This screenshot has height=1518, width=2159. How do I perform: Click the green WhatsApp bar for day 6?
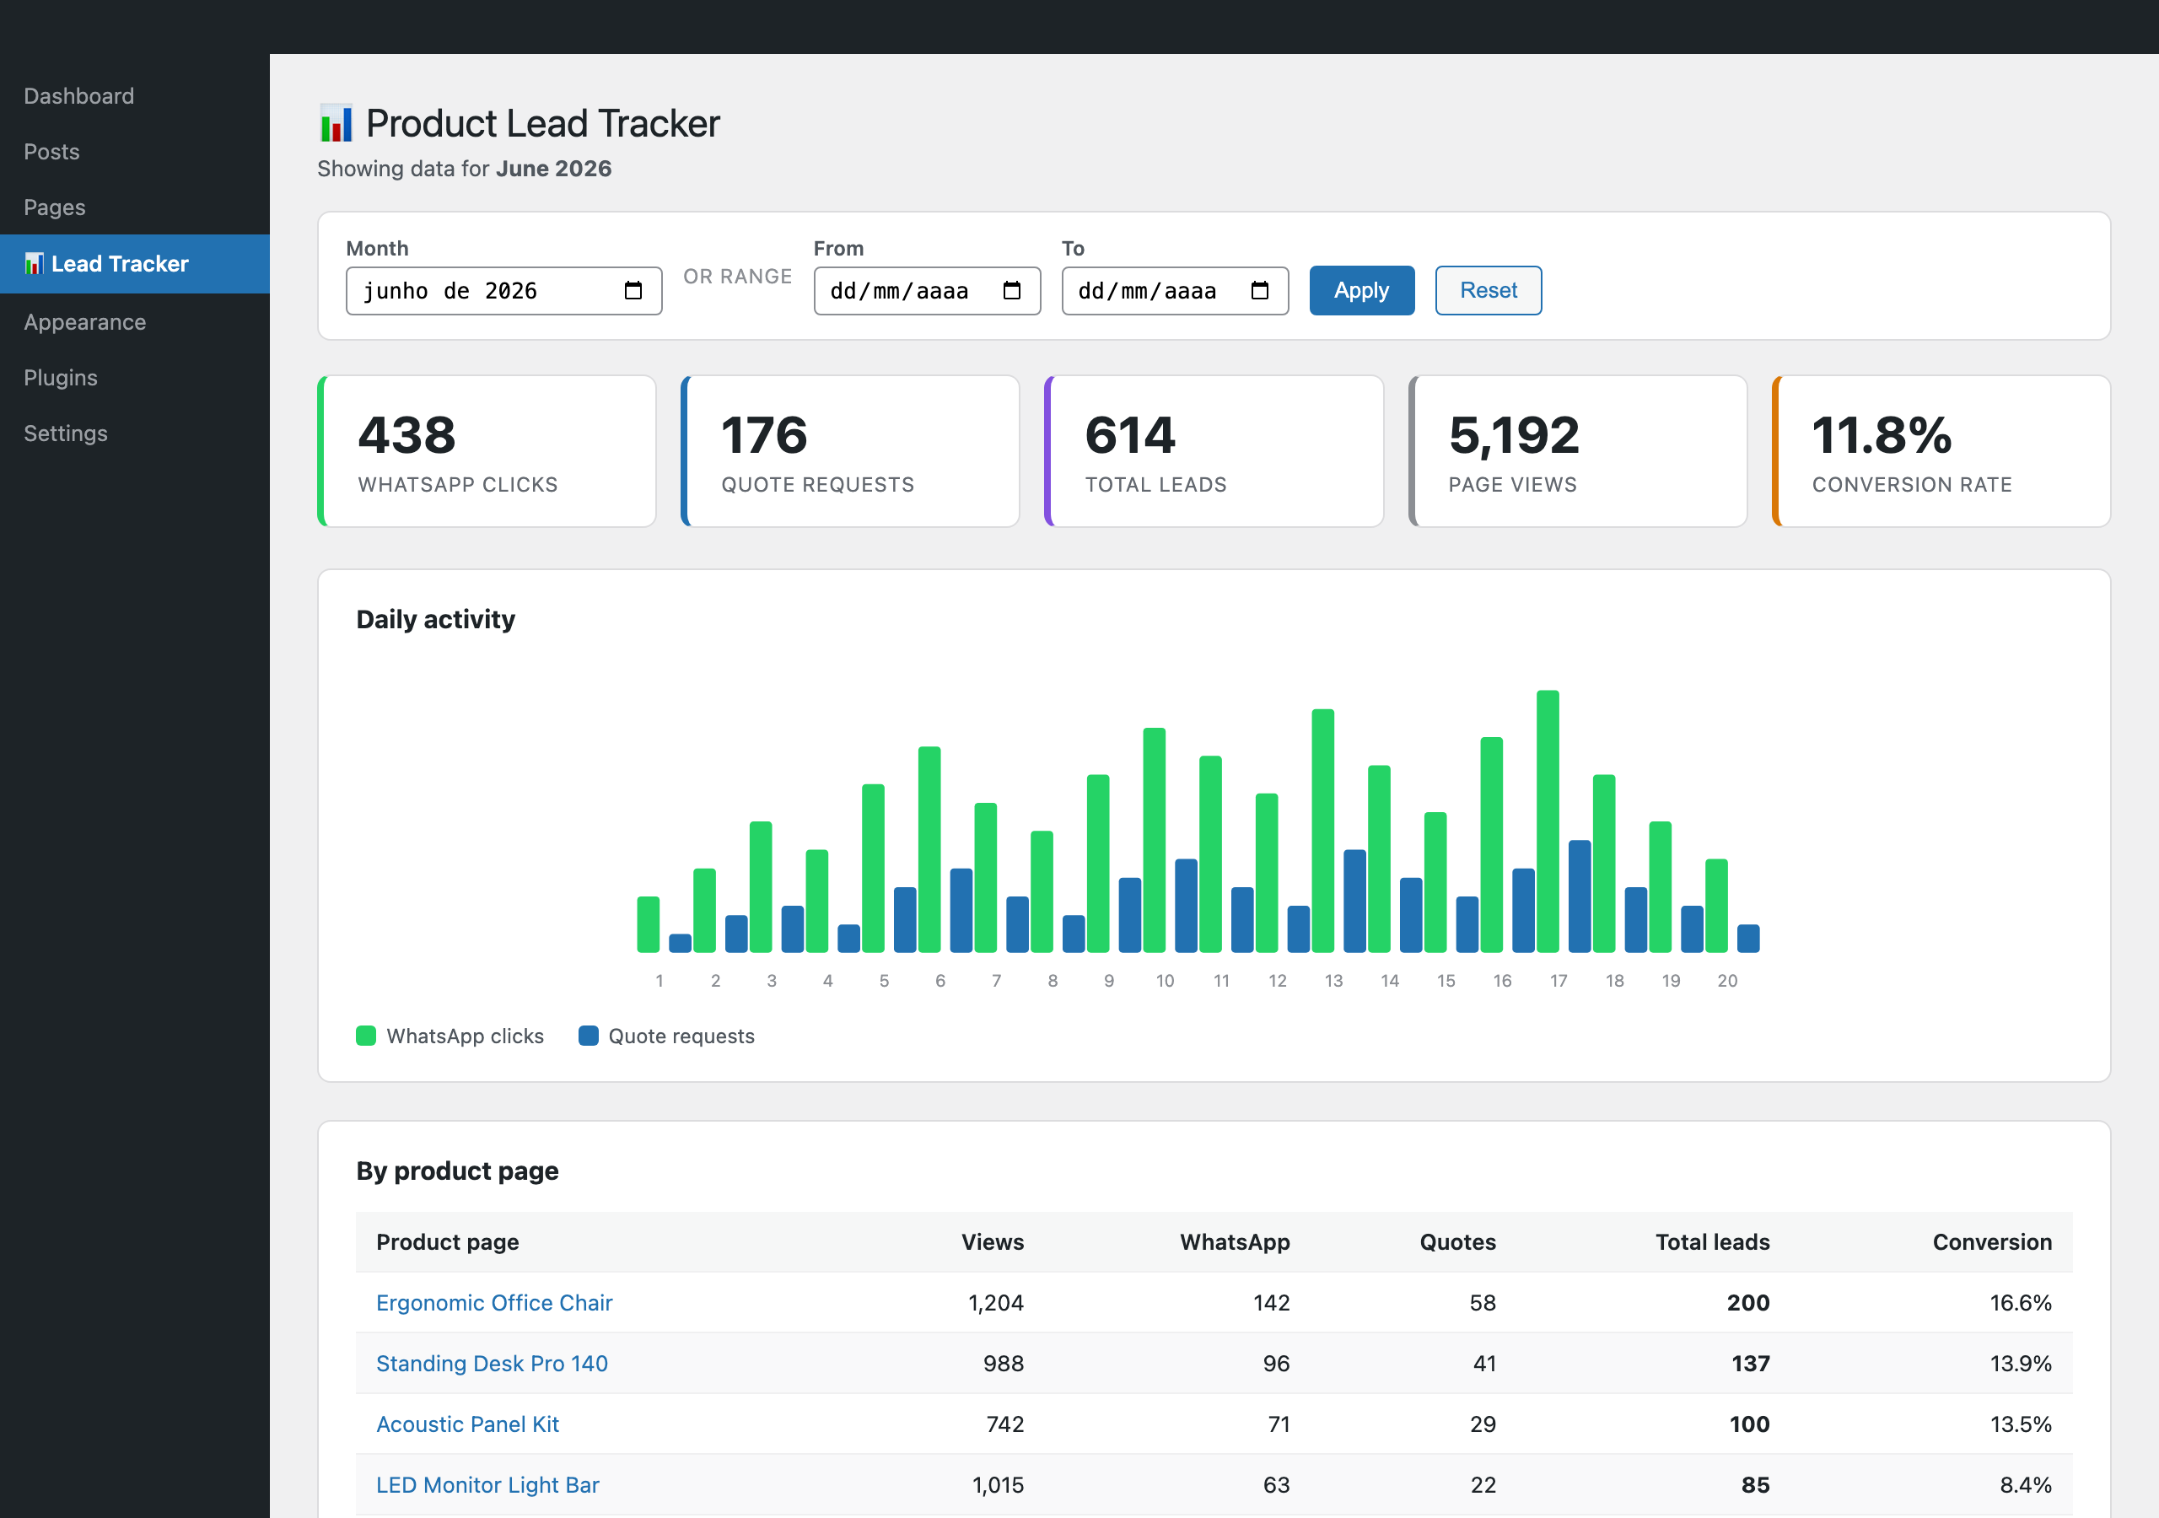(929, 849)
